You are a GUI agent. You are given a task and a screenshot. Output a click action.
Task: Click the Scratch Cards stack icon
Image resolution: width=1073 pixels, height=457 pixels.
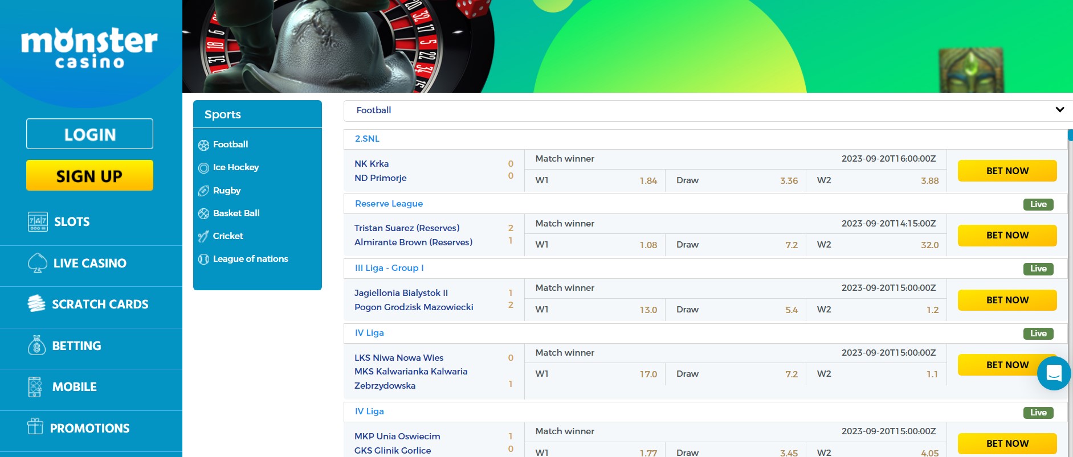click(36, 304)
